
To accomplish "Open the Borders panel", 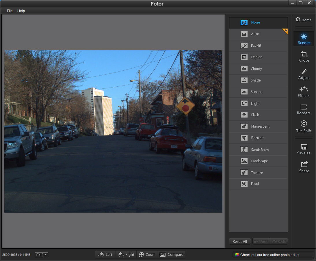I will (304, 110).
